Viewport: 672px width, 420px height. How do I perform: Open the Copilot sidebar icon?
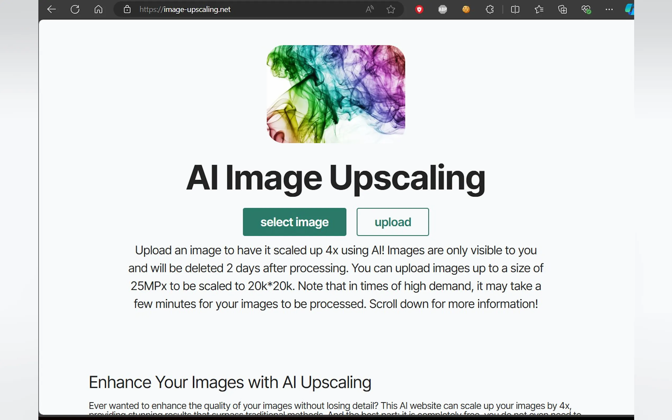tap(629, 10)
